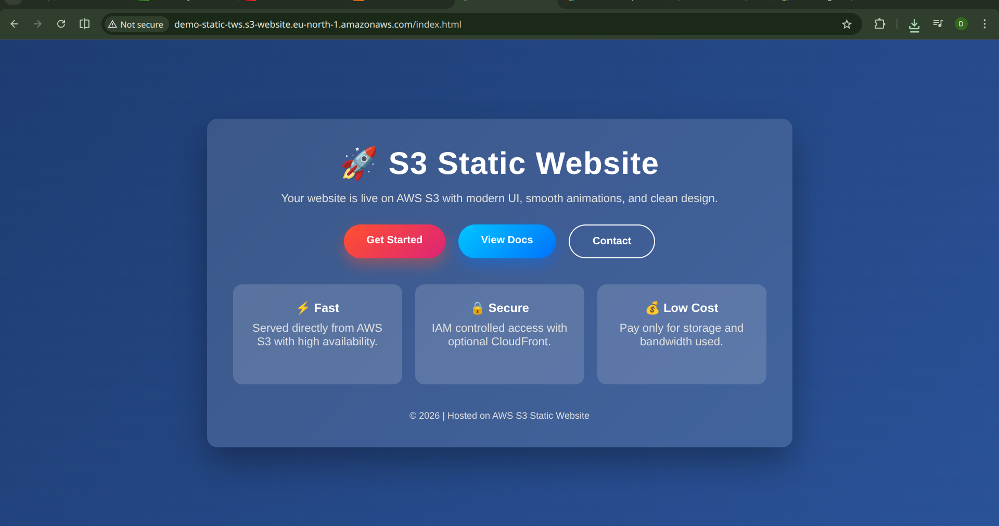This screenshot has width=999, height=526.
Task: Bookmark this page with the star icon
Action: click(847, 24)
